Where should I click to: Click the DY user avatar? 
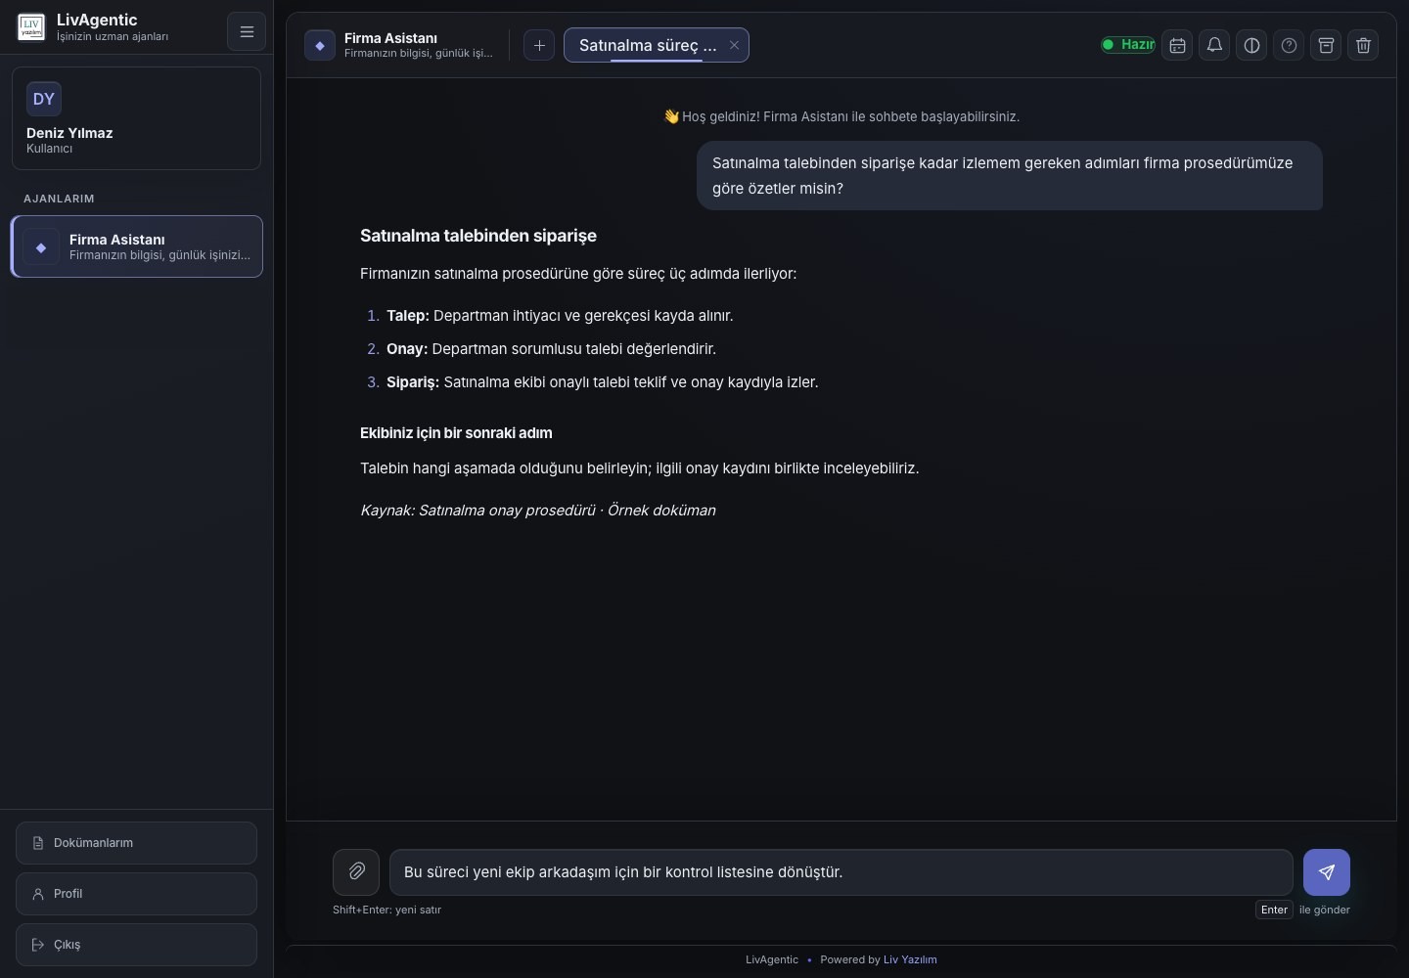click(x=44, y=99)
